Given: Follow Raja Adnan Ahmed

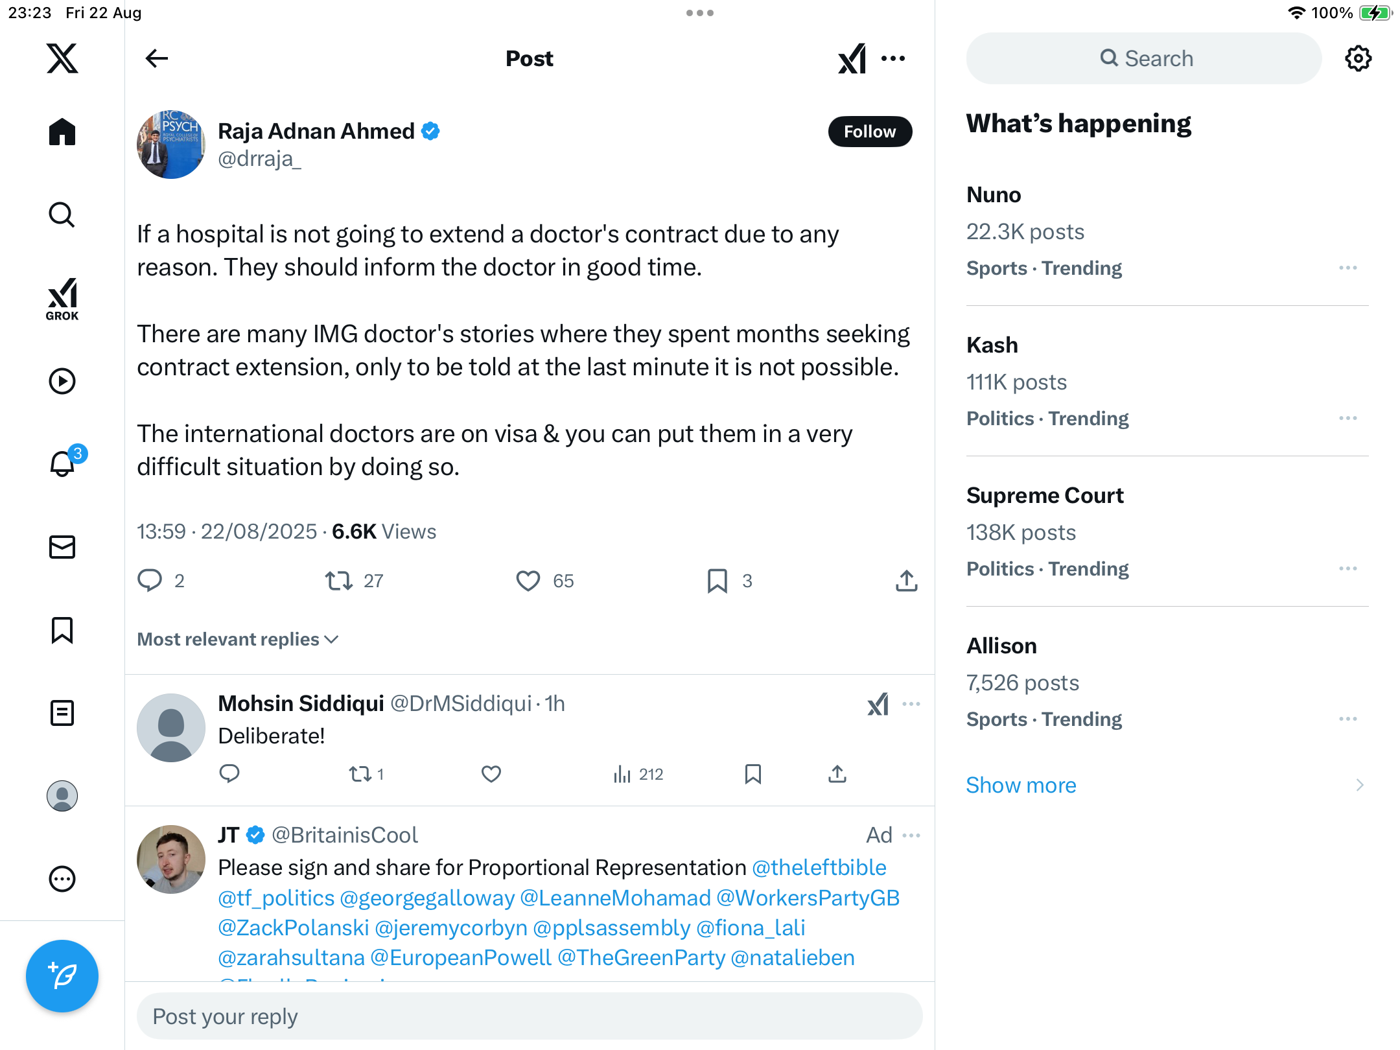Looking at the screenshot, I should (870, 132).
